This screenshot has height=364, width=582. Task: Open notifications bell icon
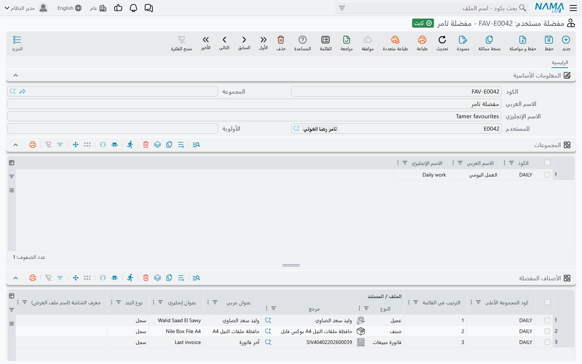pyautogui.click(x=133, y=8)
